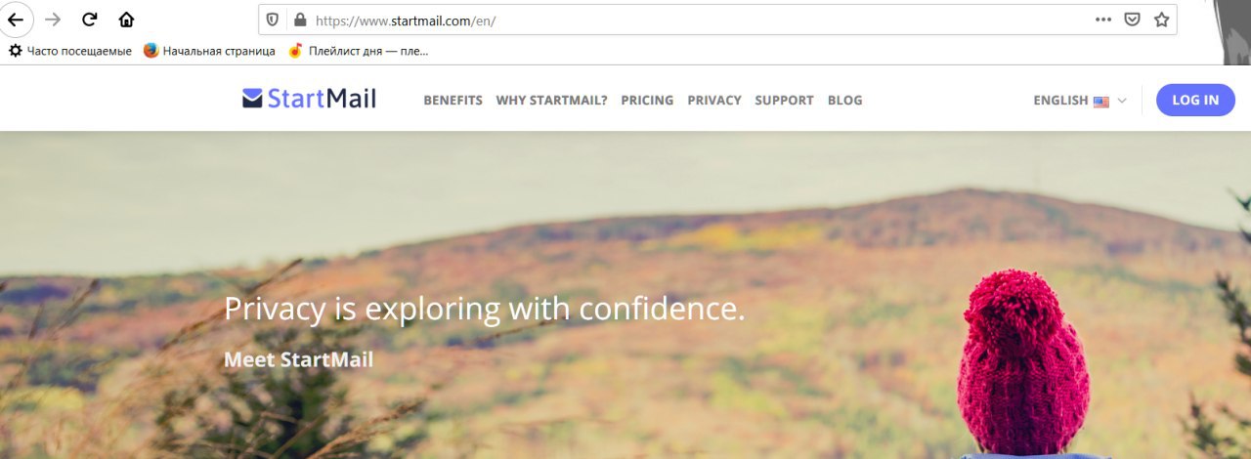Viewport: 1251px width, 459px height.
Task: Save page to Pocket
Action: [x=1132, y=20]
